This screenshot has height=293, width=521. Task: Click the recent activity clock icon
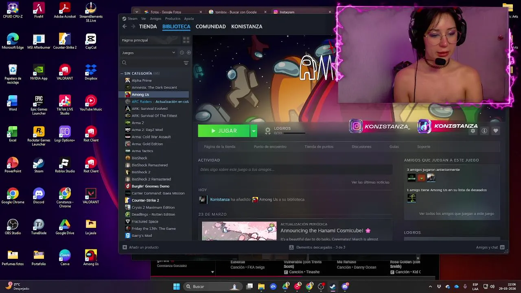tap(182, 52)
